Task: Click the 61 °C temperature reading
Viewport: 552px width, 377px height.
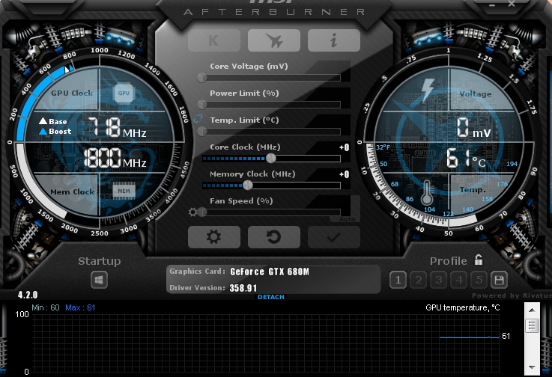Action: click(x=466, y=158)
